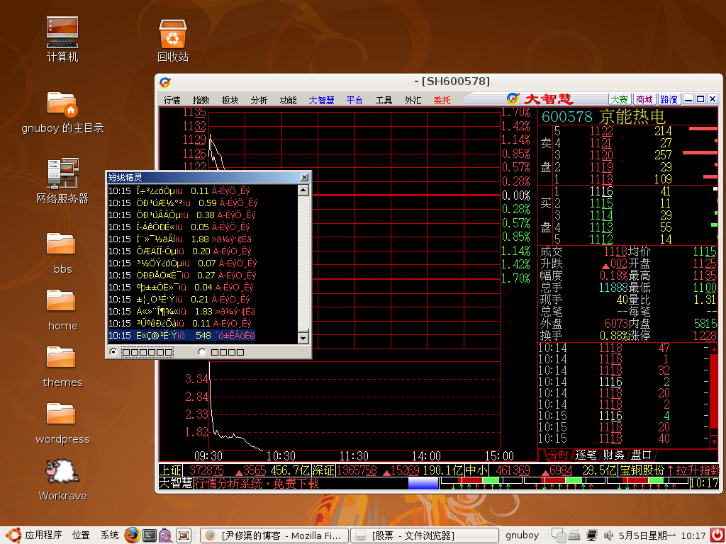Open the 板块 menu
The height and width of the screenshot is (544, 726).
click(230, 100)
